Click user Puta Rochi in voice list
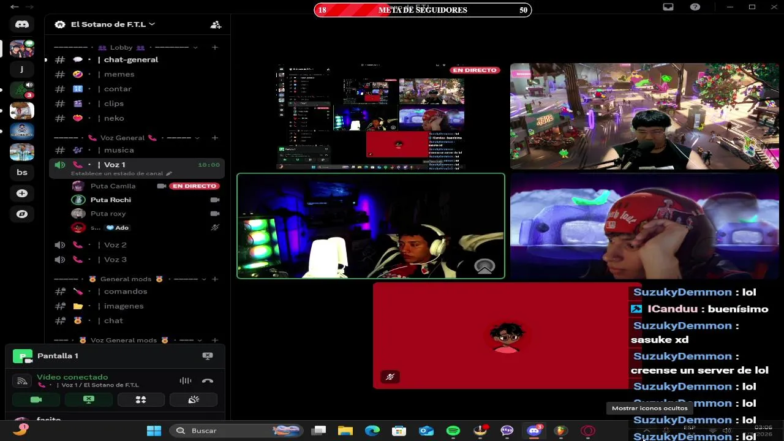 click(110, 200)
